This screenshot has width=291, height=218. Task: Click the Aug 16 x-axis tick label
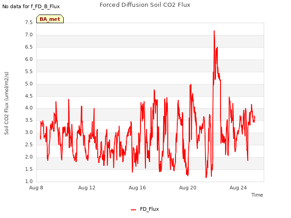[x=137, y=188]
